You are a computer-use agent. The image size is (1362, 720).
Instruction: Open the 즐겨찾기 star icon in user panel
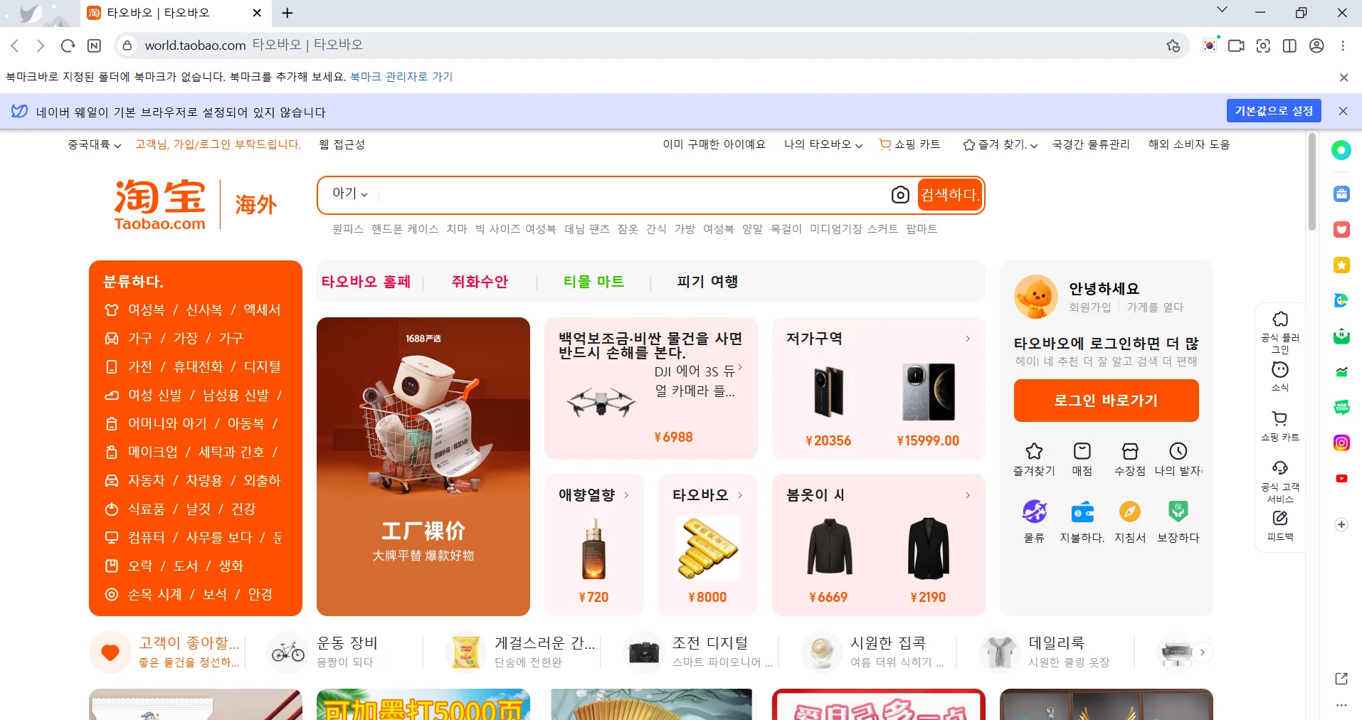[1033, 451]
